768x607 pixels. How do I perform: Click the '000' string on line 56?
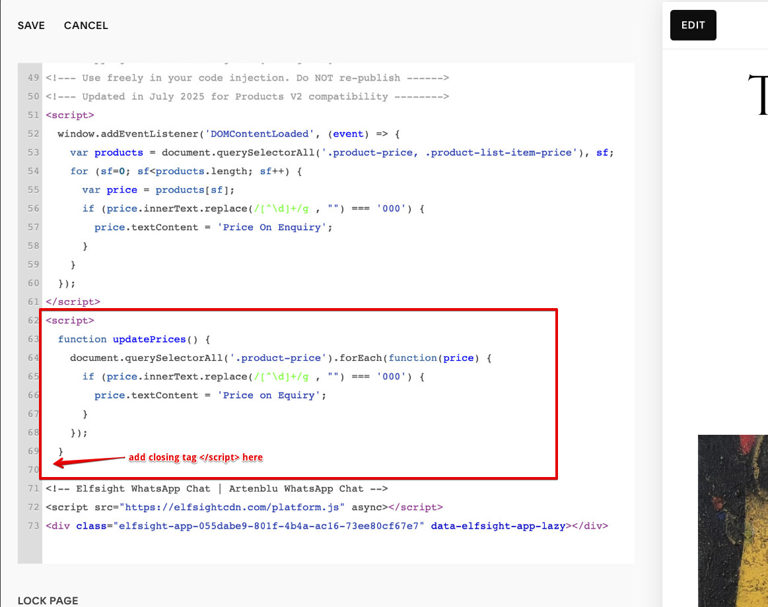point(391,208)
